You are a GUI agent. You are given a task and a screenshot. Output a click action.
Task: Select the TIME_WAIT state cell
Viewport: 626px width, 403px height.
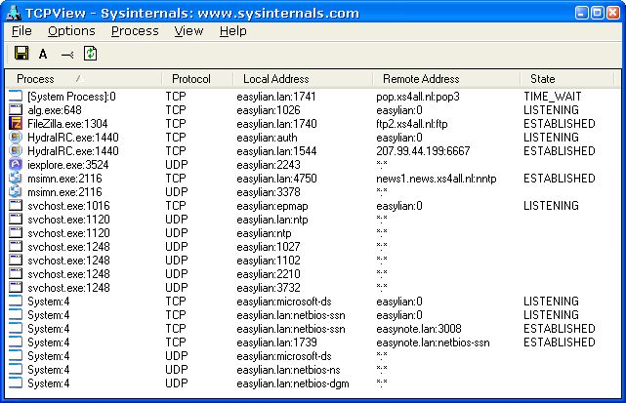[553, 97]
